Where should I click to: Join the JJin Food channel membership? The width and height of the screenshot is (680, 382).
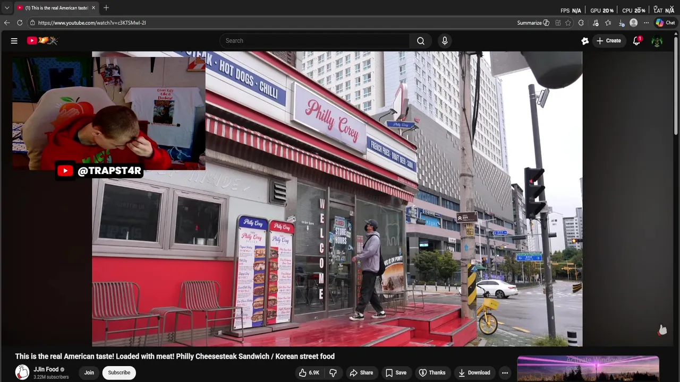[89, 372]
